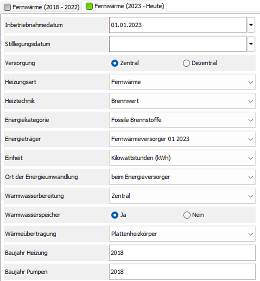The image size is (260, 281).
Task: Open Ort der Energieumwandlung dropdown
Action: point(251,177)
